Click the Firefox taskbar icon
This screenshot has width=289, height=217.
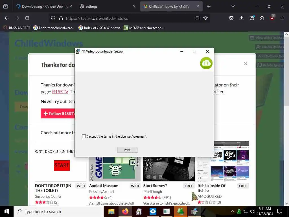125,211
